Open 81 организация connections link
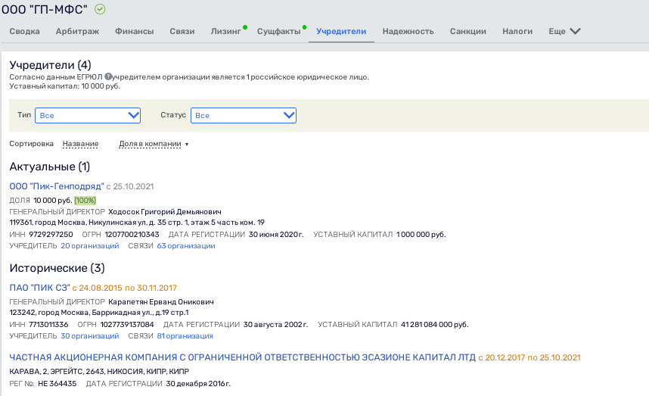The image size is (649, 396). (x=185, y=336)
